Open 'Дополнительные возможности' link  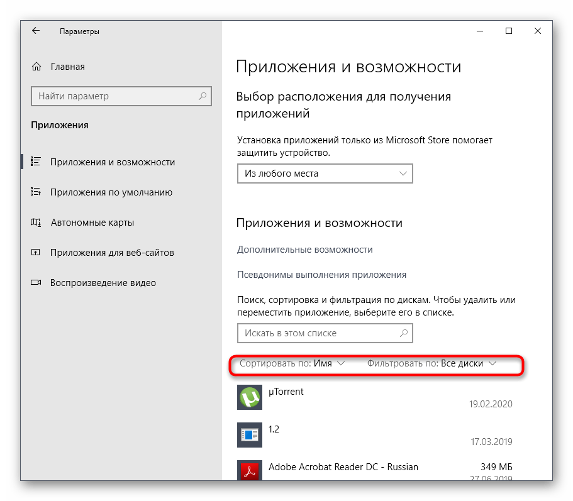click(304, 250)
